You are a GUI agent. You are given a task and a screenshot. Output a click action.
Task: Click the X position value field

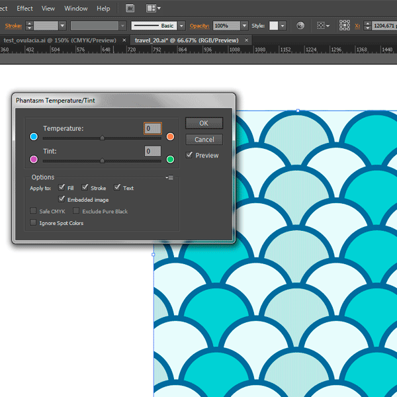click(384, 26)
